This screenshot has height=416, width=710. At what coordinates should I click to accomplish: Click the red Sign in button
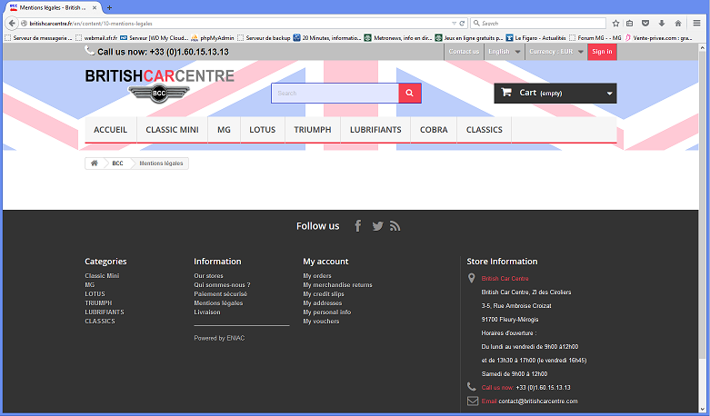point(602,52)
